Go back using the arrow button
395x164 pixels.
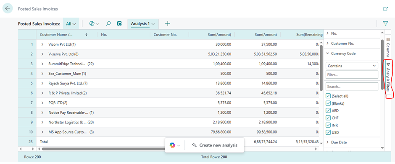[8, 8]
